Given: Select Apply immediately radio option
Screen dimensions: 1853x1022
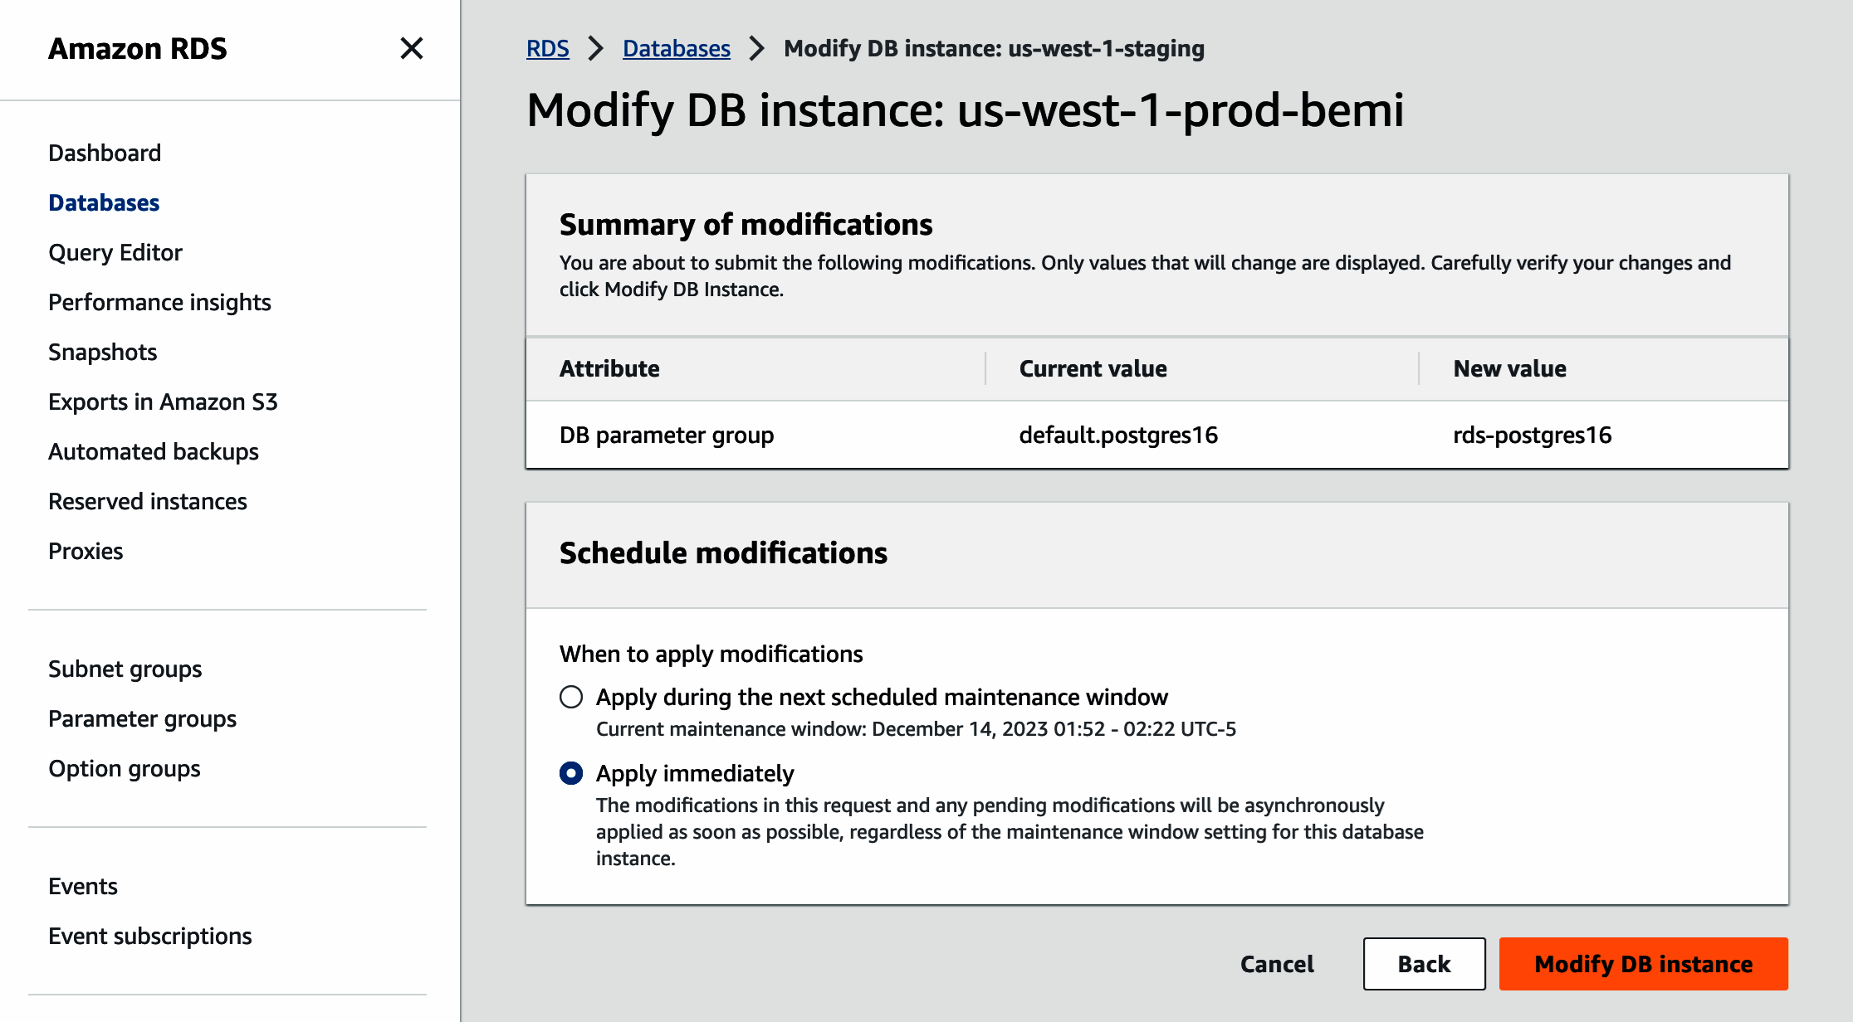Looking at the screenshot, I should pyautogui.click(x=571, y=773).
